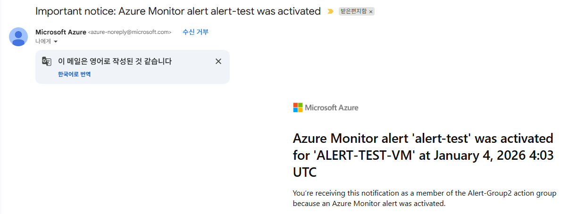Open the 받은편지함 inbox label

point(353,11)
